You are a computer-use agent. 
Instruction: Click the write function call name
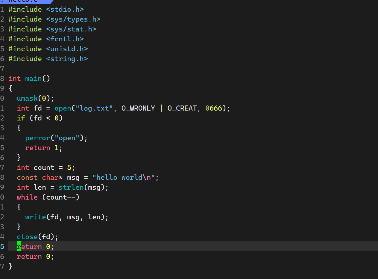pos(36,217)
